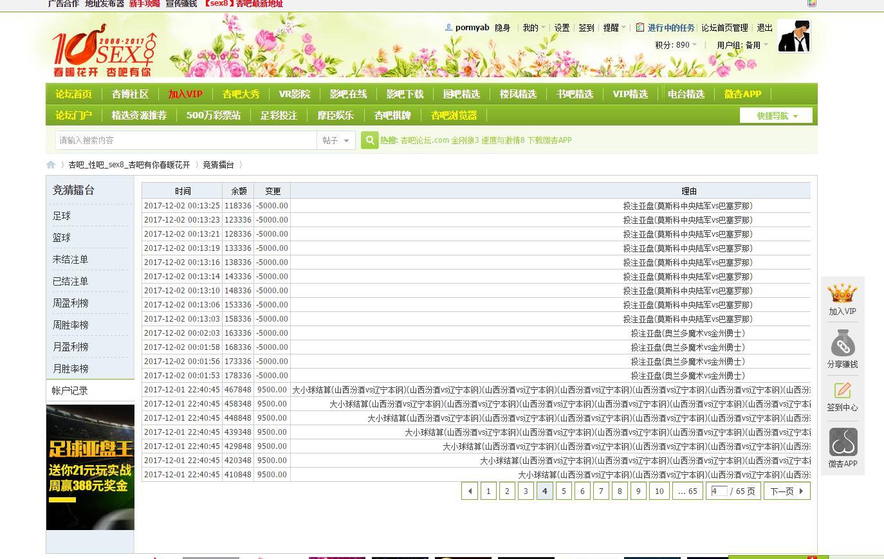The image size is (884, 559).
Task: Open 足彩投注 navigation item
Action: (279, 116)
